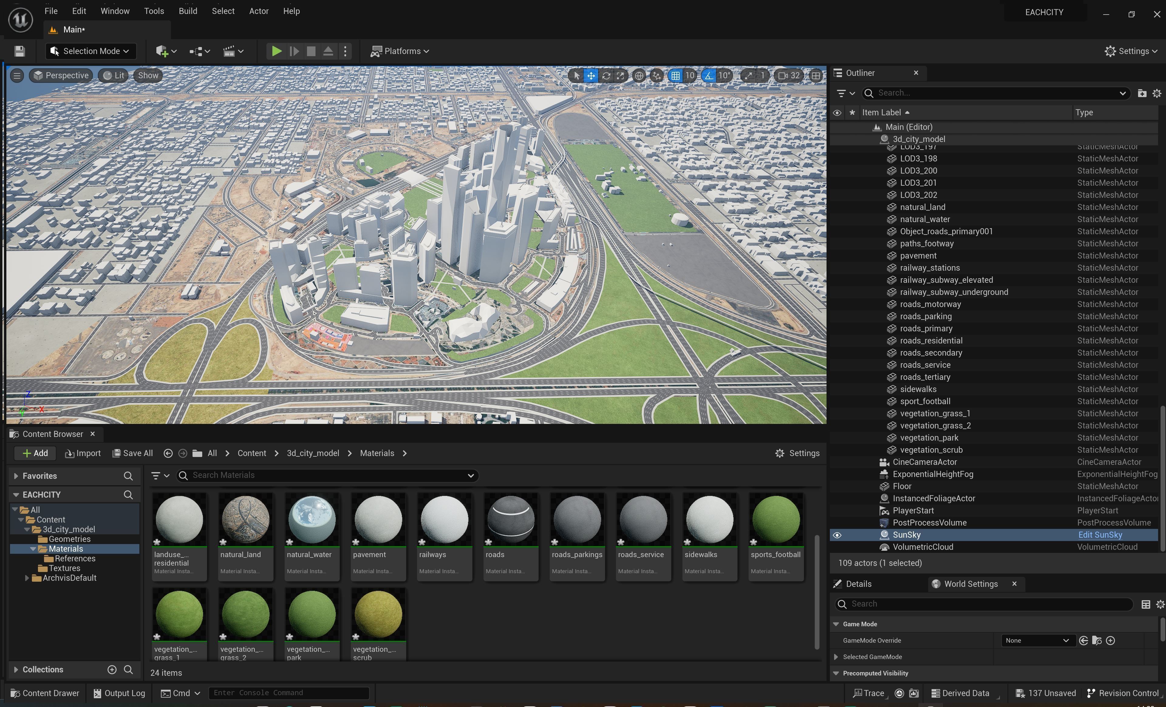The width and height of the screenshot is (1166, 707).
Task: Toggle scale snapping in the viewport
Action: pyautogui.click(x=748, y=76)
